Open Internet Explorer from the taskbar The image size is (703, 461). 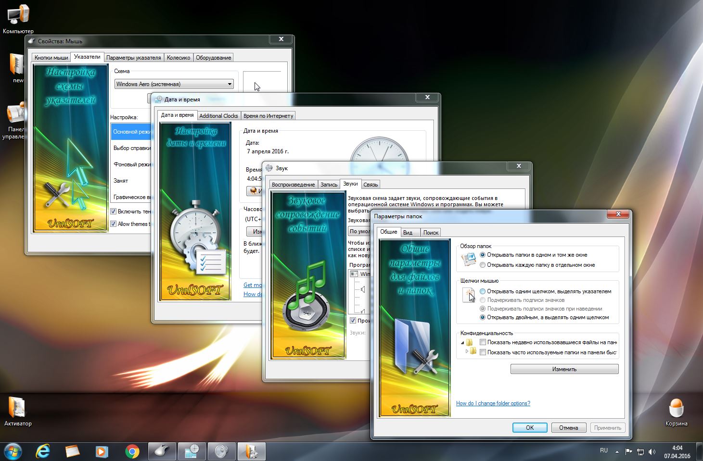[x=43, y=451]
